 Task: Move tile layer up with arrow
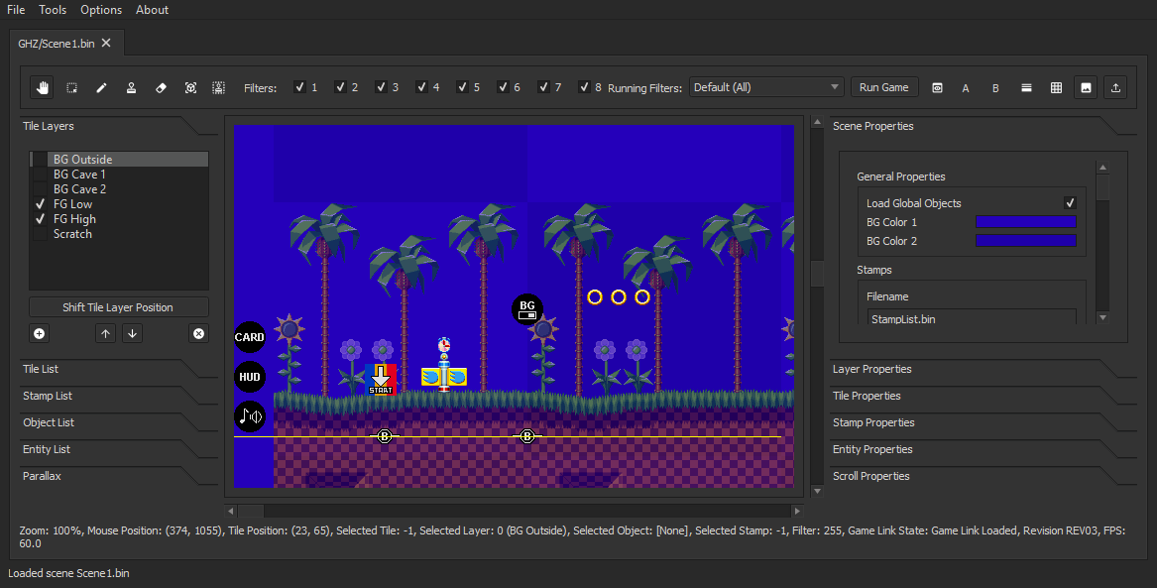105,333
